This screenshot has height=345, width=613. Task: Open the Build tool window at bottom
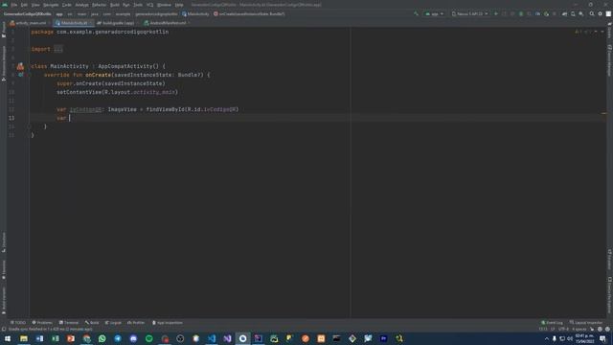pos(92,323)
